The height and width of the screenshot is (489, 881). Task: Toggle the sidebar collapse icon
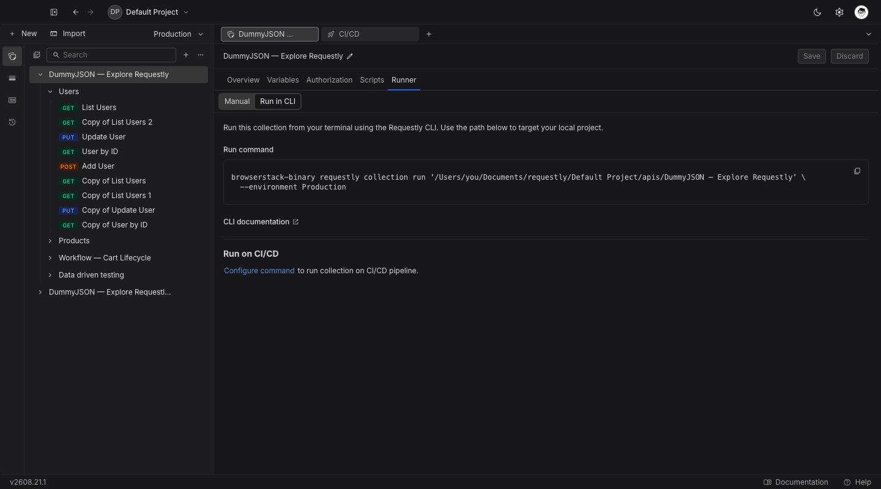coord(54,12)
